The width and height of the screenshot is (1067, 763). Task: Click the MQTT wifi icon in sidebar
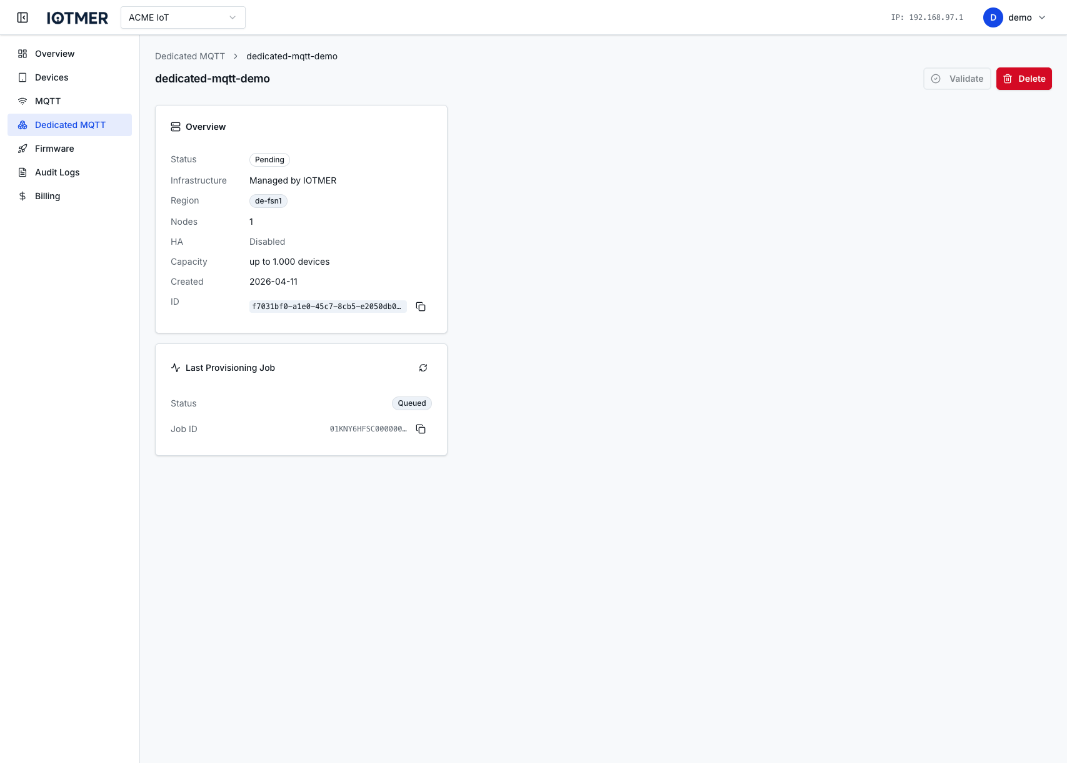23,101
